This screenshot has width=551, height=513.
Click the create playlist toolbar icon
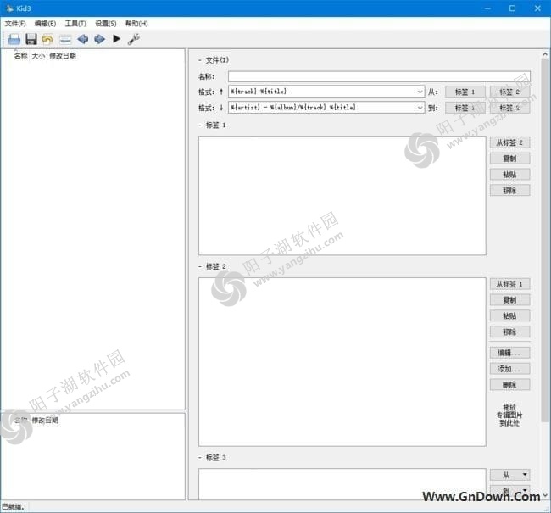pyautogui.click(x=65, y=39)
